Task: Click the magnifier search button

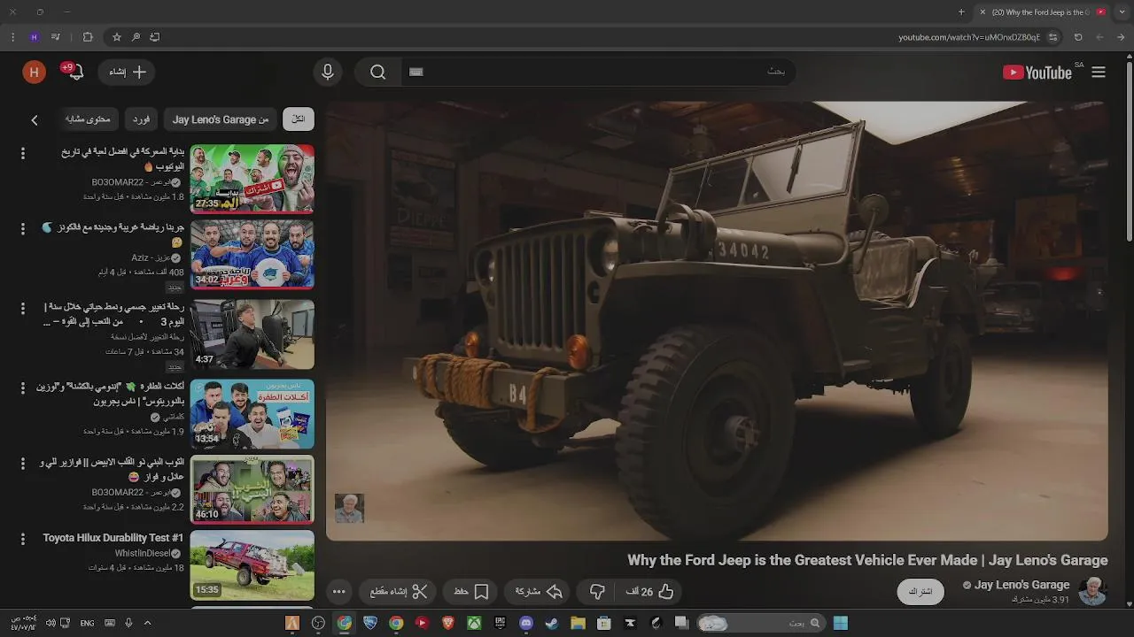Action: click(378, 73)
